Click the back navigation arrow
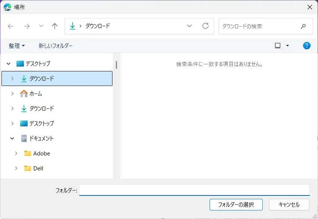The height and width of the screenshot is (219, 318). click(x=10, y=26)
